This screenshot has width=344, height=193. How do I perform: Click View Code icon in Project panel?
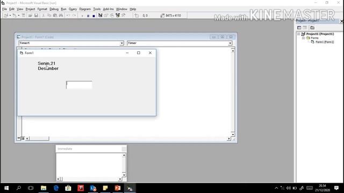pyautogui.click(x=299, y=27)
